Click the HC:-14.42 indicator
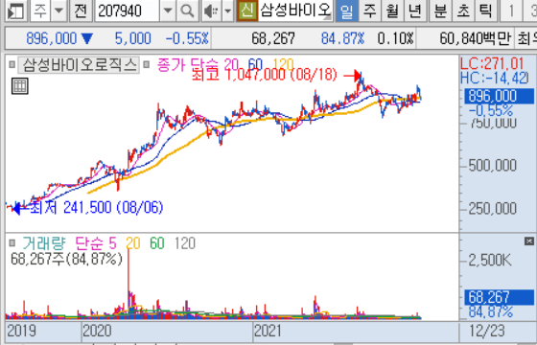537x345 pixels. click(494, 78)
